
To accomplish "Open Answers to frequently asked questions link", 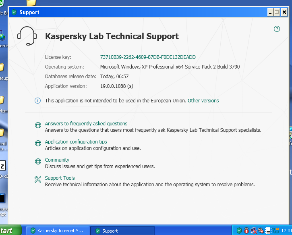I will tap(86, 124).
